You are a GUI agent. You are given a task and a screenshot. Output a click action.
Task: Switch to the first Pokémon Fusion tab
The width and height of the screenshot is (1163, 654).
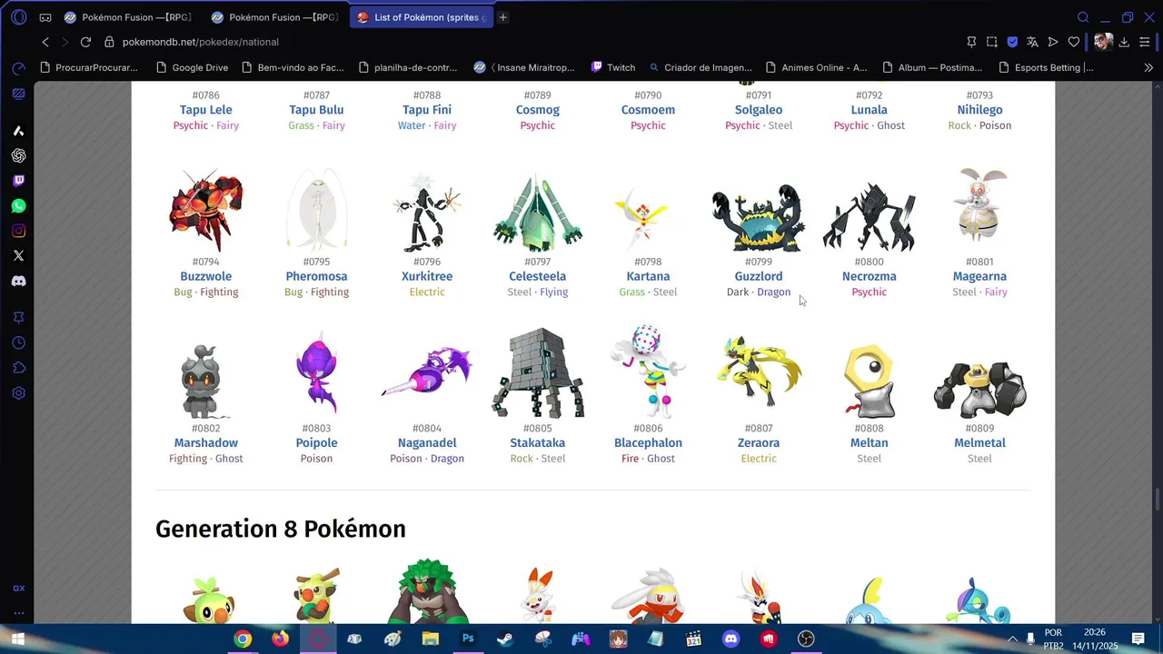pos(129,17)
